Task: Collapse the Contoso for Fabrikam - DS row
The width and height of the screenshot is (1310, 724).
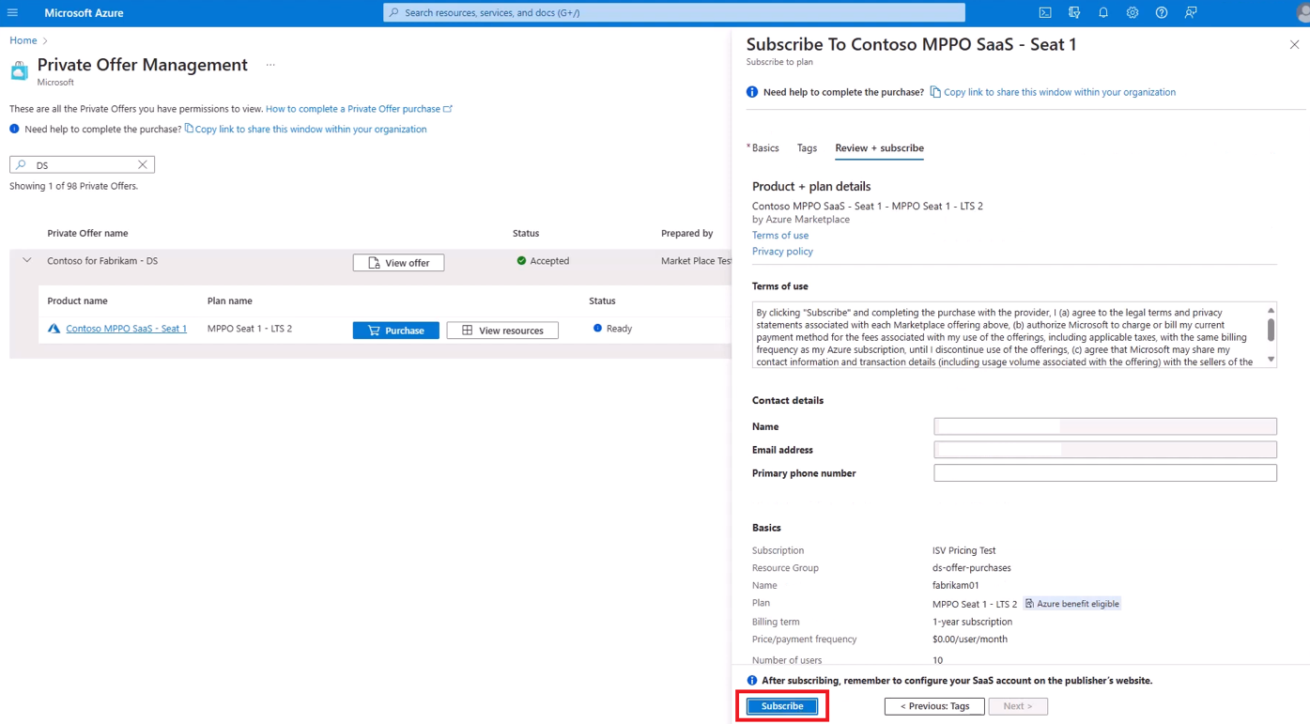Action: pos(27,261)
